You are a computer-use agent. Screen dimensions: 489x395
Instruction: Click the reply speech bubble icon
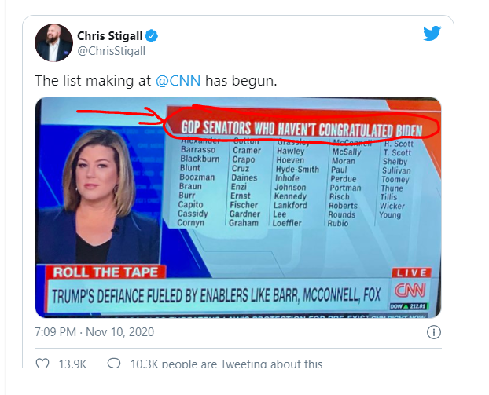tap(114, 364)
